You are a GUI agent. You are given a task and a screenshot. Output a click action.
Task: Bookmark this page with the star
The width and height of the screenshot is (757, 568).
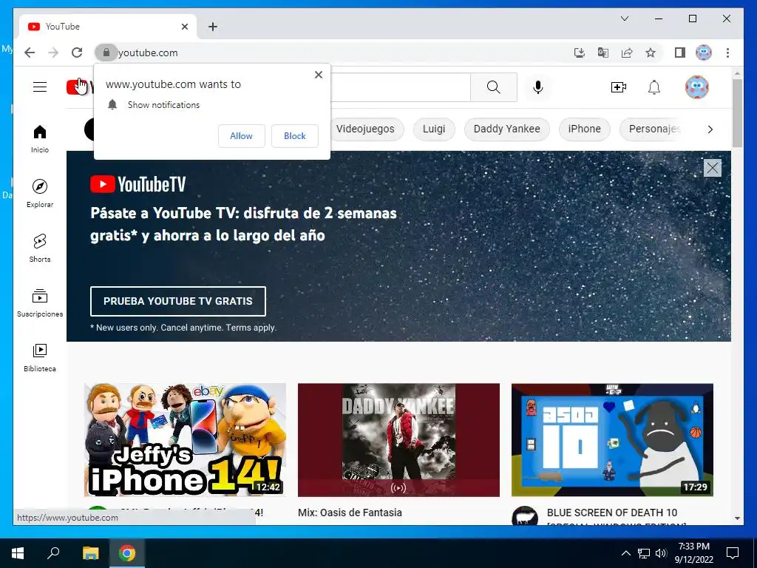651,53
